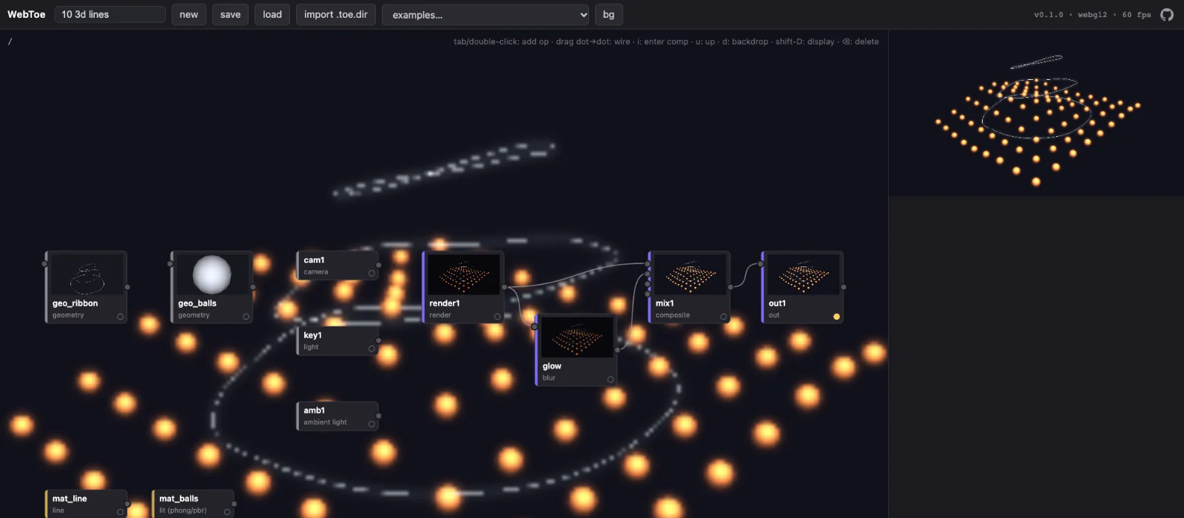Select the mix1 node thumbnail
This screenshot has height=518, width=1184.
point(690,275)
